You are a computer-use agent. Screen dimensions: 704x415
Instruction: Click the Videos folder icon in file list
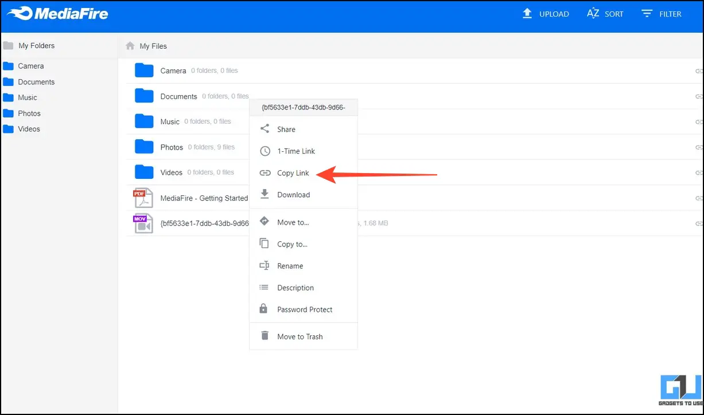click(x=144, y=172)
